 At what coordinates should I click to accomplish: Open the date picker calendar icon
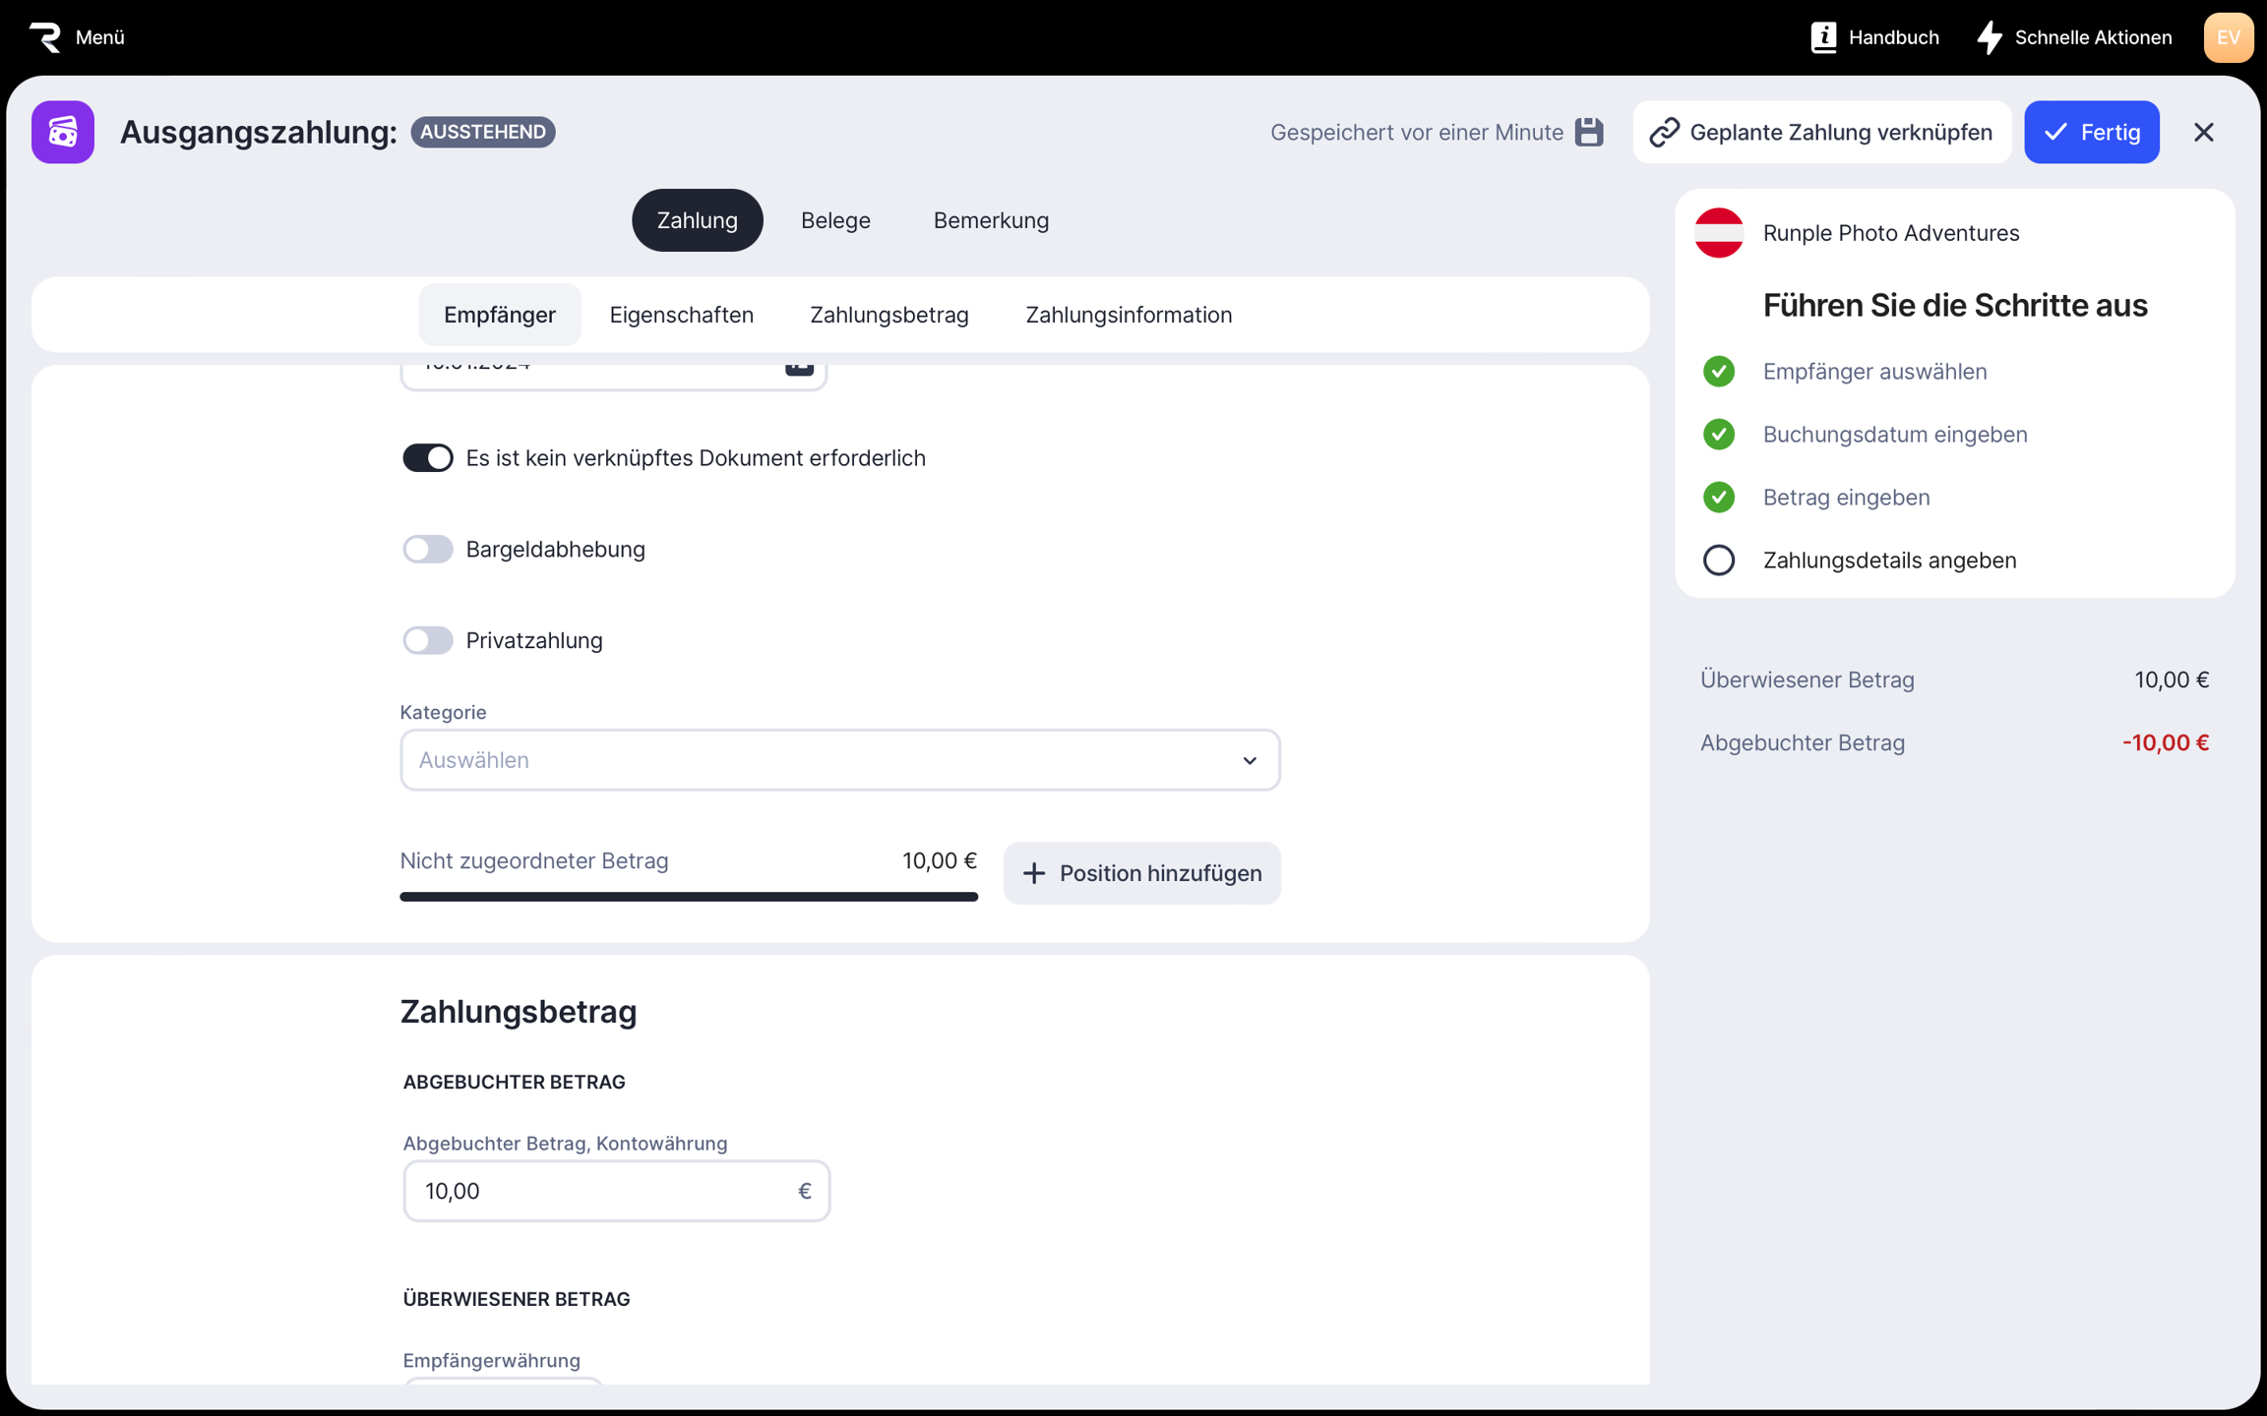point(799,368)
